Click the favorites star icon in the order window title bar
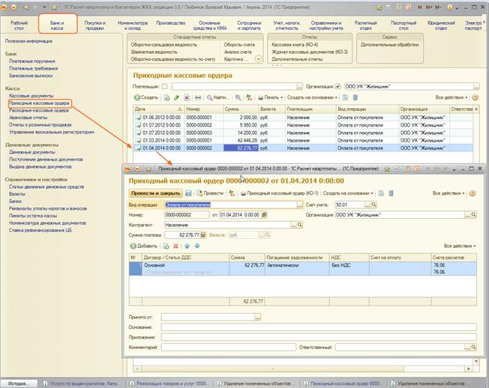The image size is (489, 388). 148,169
